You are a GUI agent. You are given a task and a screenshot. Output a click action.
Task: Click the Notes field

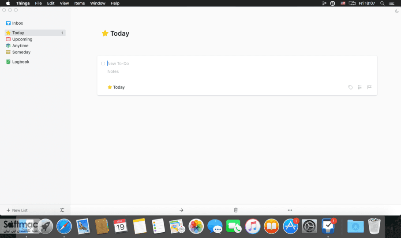113,71
